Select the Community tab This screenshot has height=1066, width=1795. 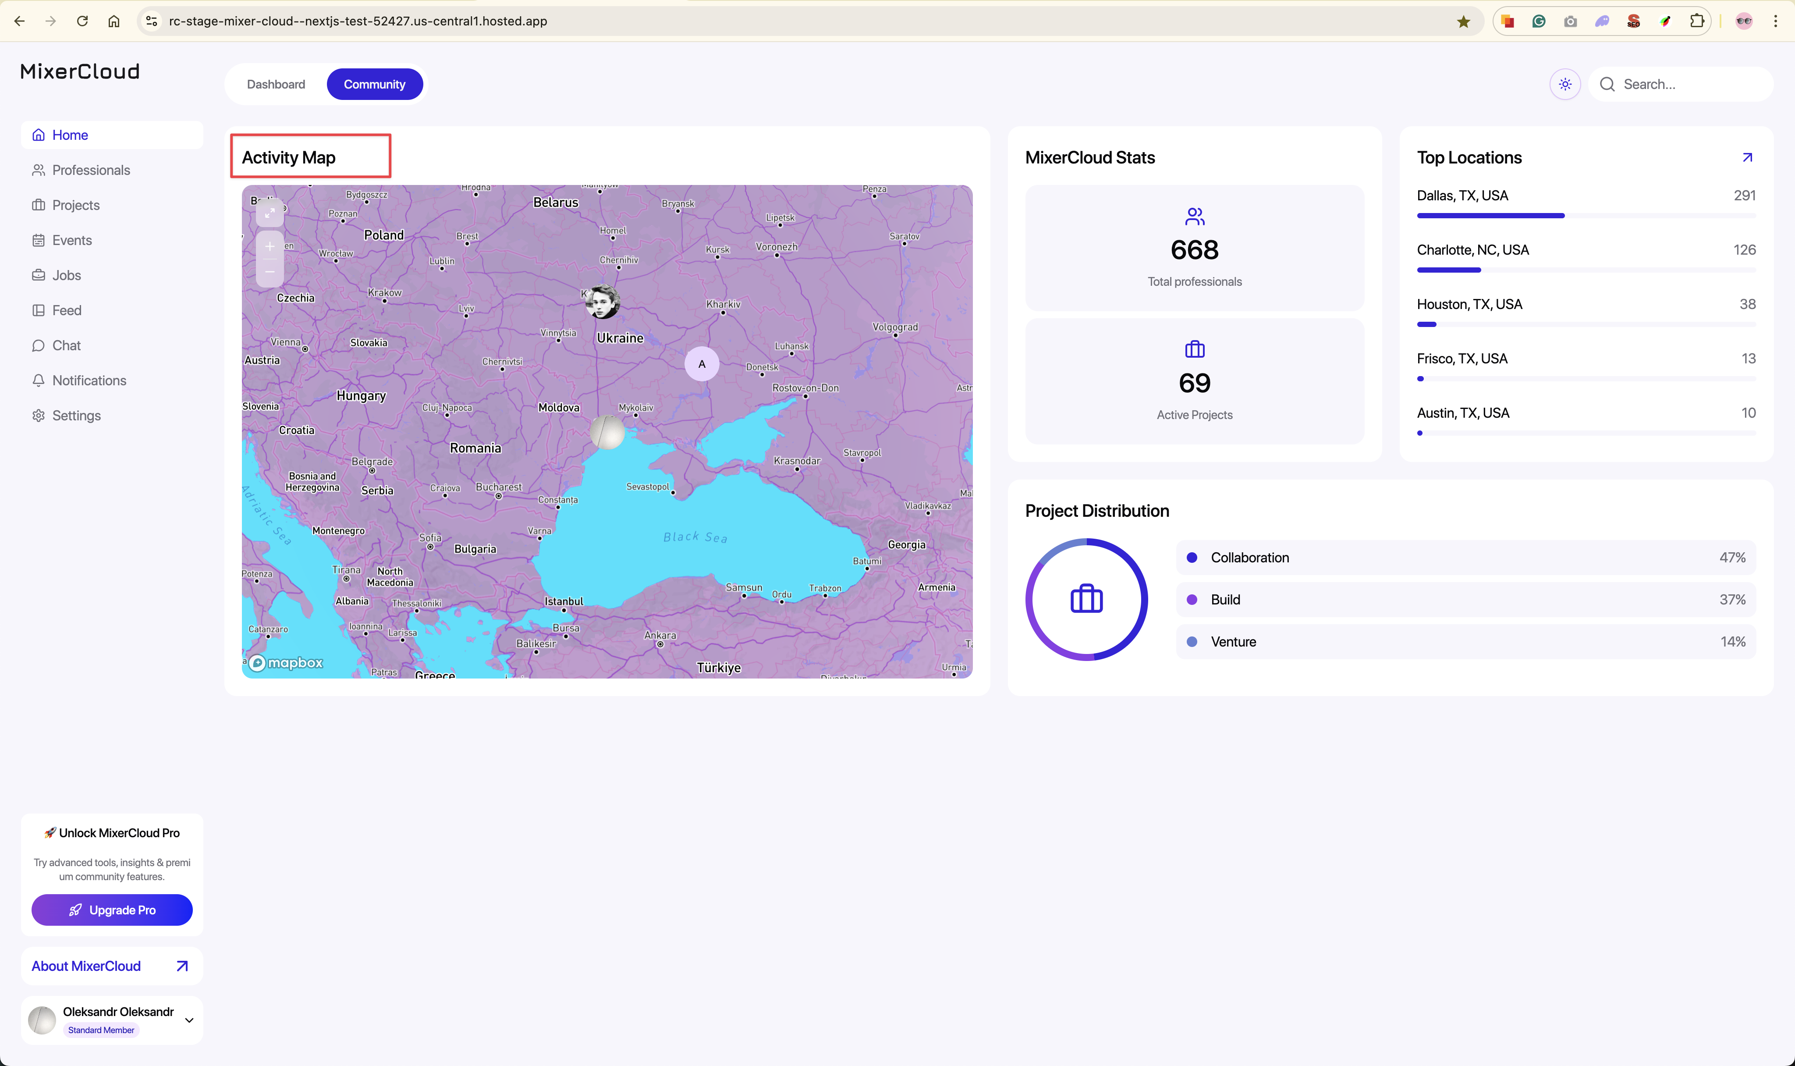[x=374, y=84]
